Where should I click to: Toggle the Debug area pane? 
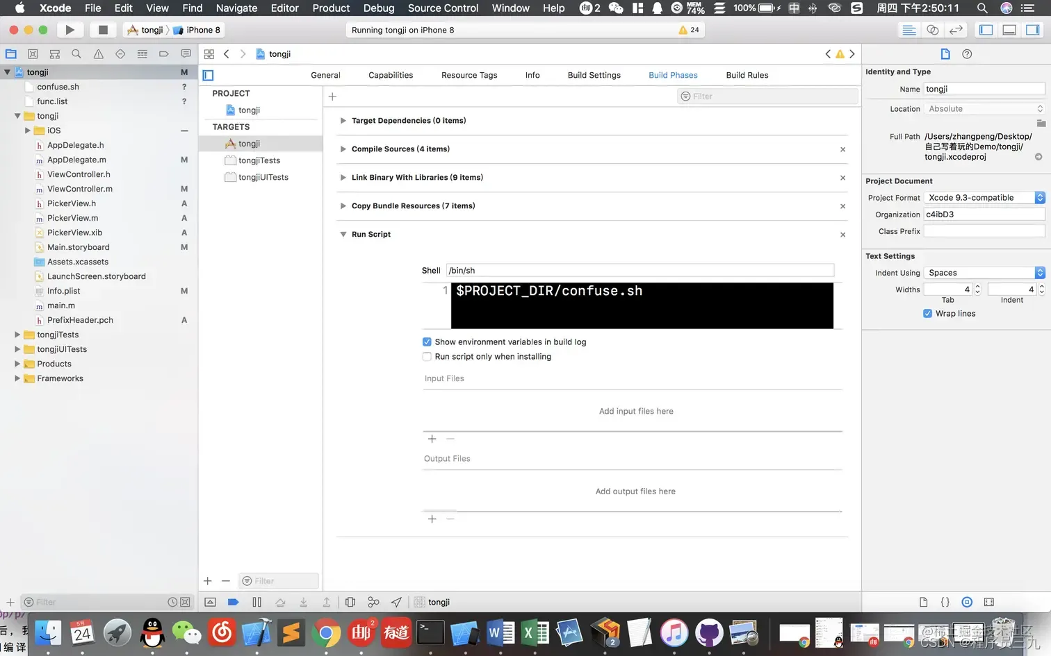coord(1009,30)
